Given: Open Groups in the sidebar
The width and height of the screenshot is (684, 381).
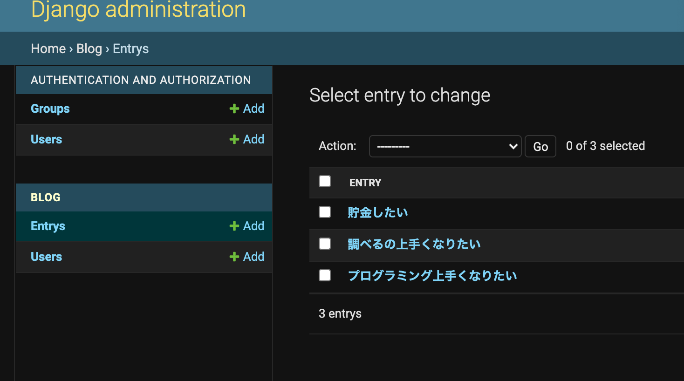Looking at the screenshot, I should [x=50, y=109].
